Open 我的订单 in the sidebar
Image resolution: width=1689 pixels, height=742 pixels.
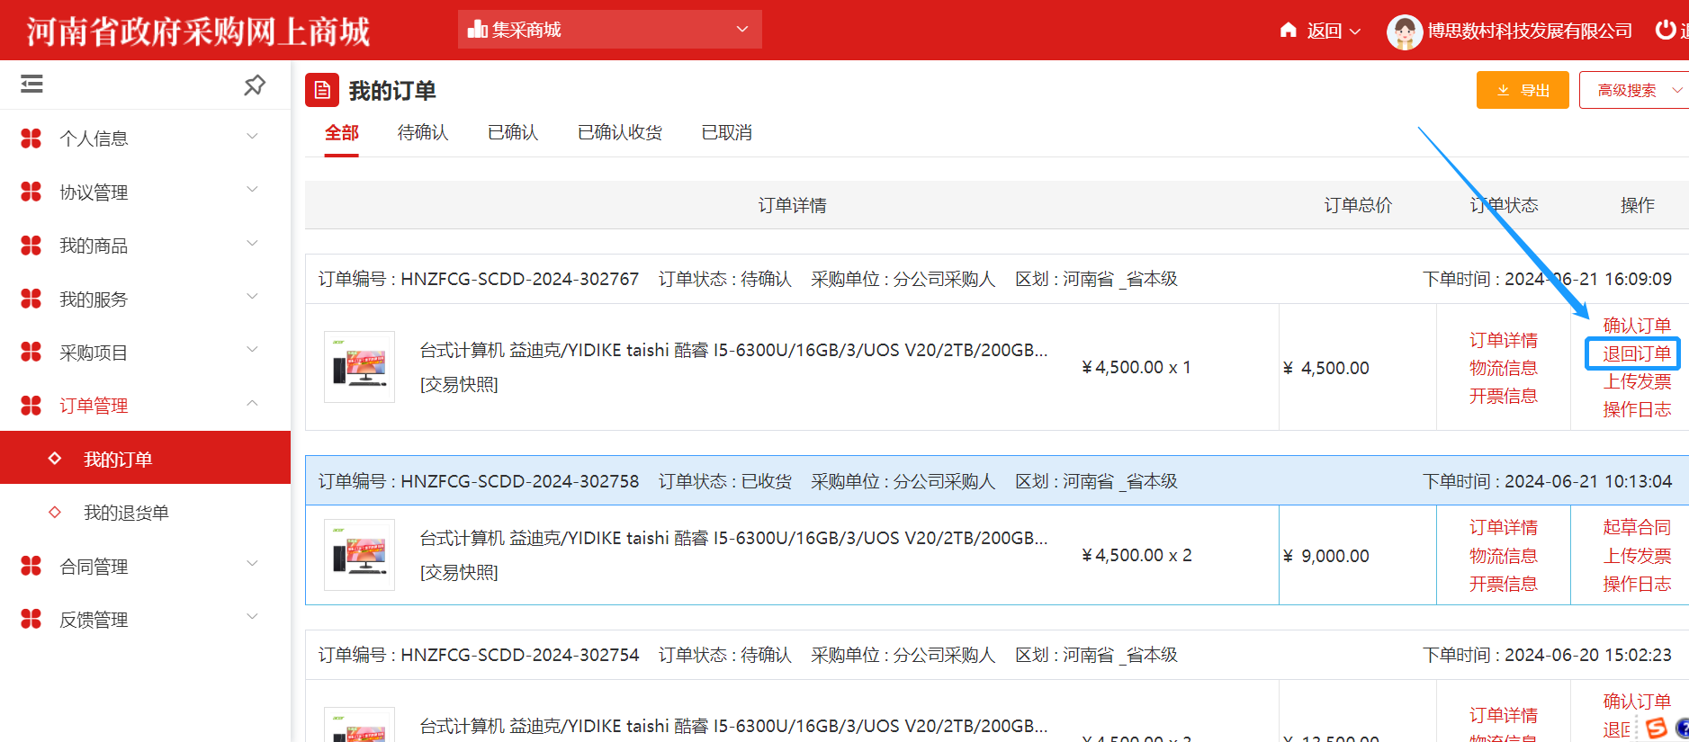click(x=145, y=459)
